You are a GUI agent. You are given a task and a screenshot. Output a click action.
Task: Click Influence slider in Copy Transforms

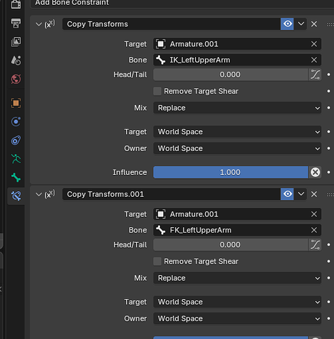(x=231, y=172)
